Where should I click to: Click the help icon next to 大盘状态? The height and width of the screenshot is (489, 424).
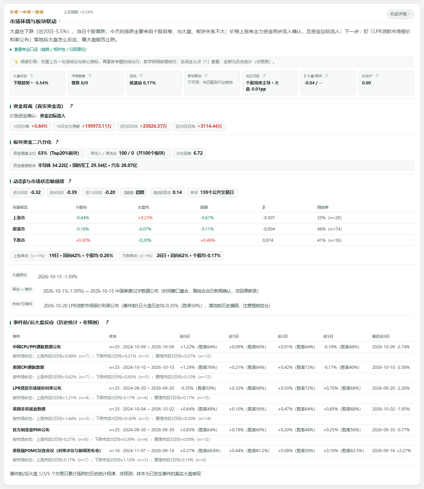(x=32, y=76)
